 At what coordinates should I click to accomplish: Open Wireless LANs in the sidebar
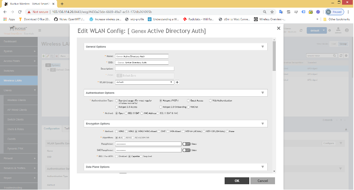[x=19, y=81]
